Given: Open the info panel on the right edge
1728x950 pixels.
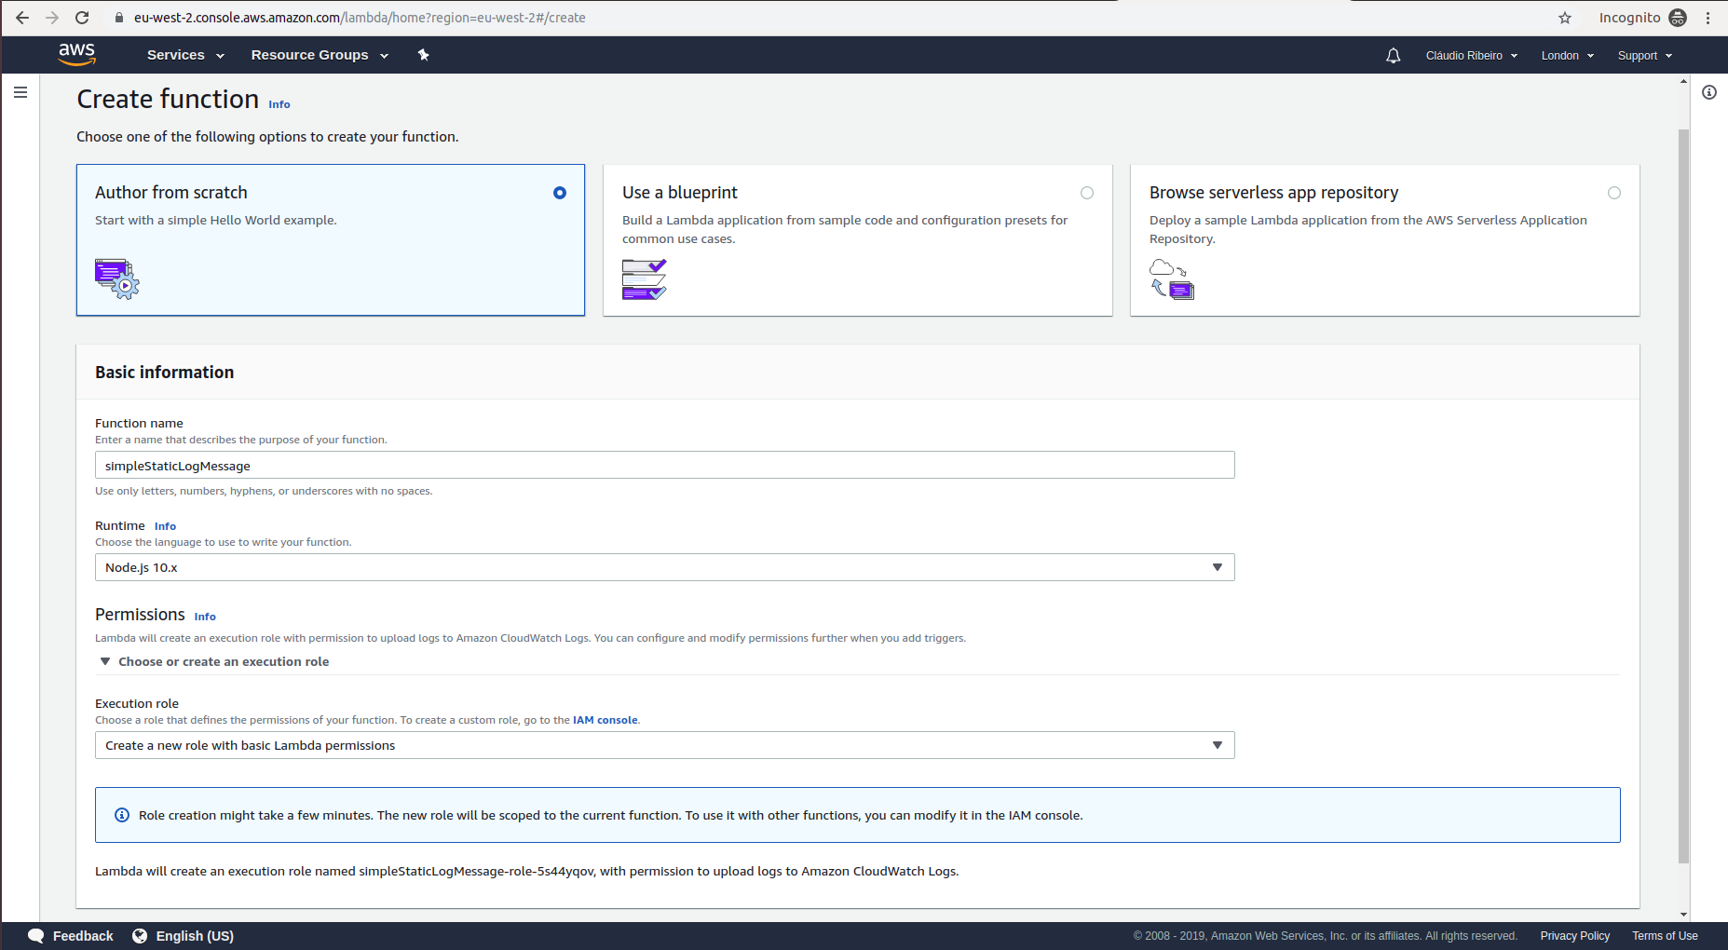Looking at the screenshot, I should tap(1708, 91).
